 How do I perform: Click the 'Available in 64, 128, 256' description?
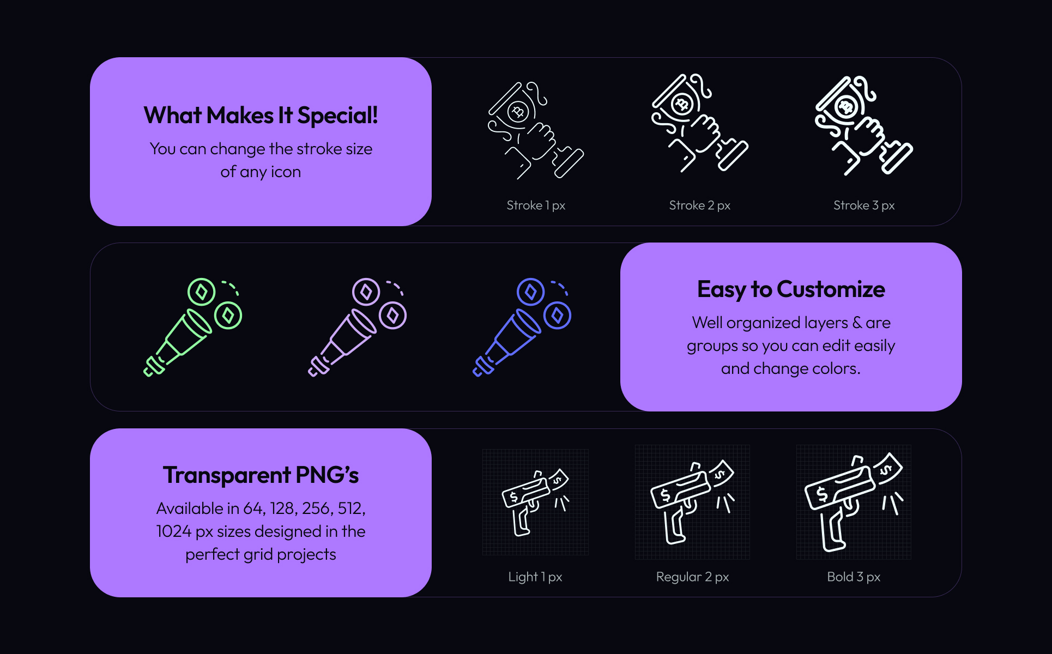pyautogui.click(x=261, y=531)
